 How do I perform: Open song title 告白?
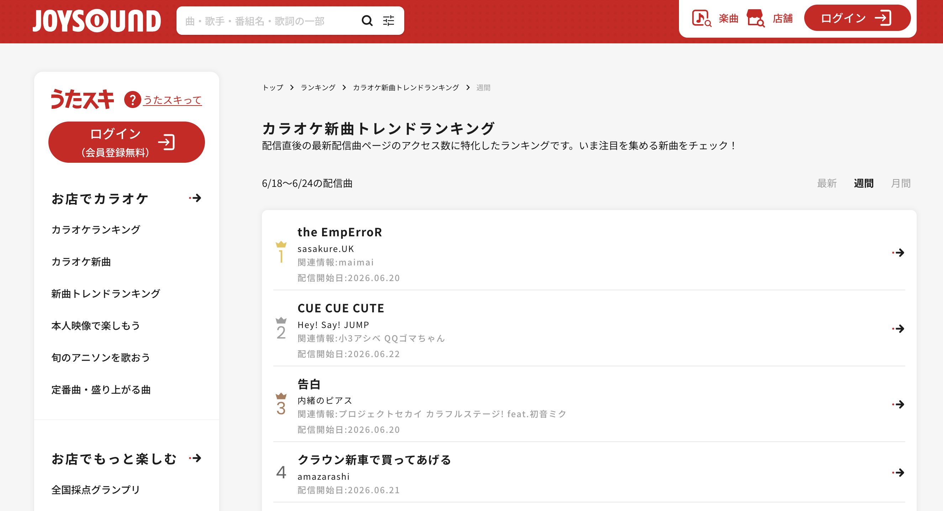309,384
